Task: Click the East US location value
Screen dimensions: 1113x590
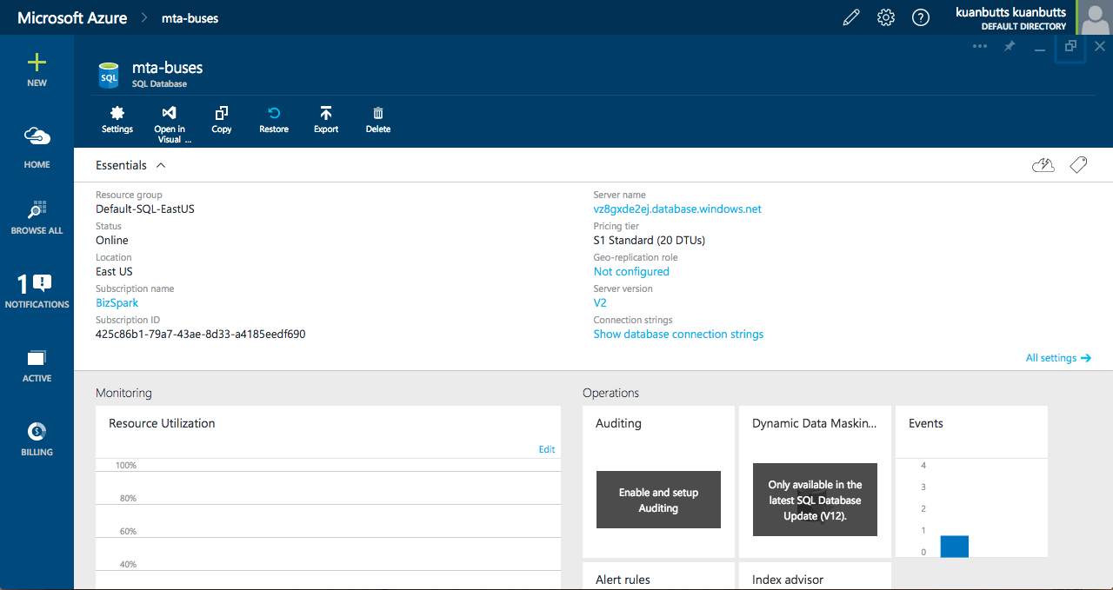Action: click(x=114, y=271)
